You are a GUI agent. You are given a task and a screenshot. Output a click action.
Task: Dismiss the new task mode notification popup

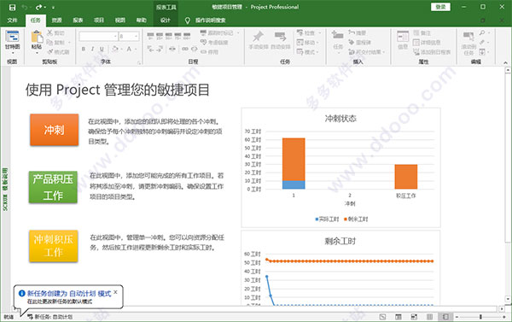[x=115, y=292]
